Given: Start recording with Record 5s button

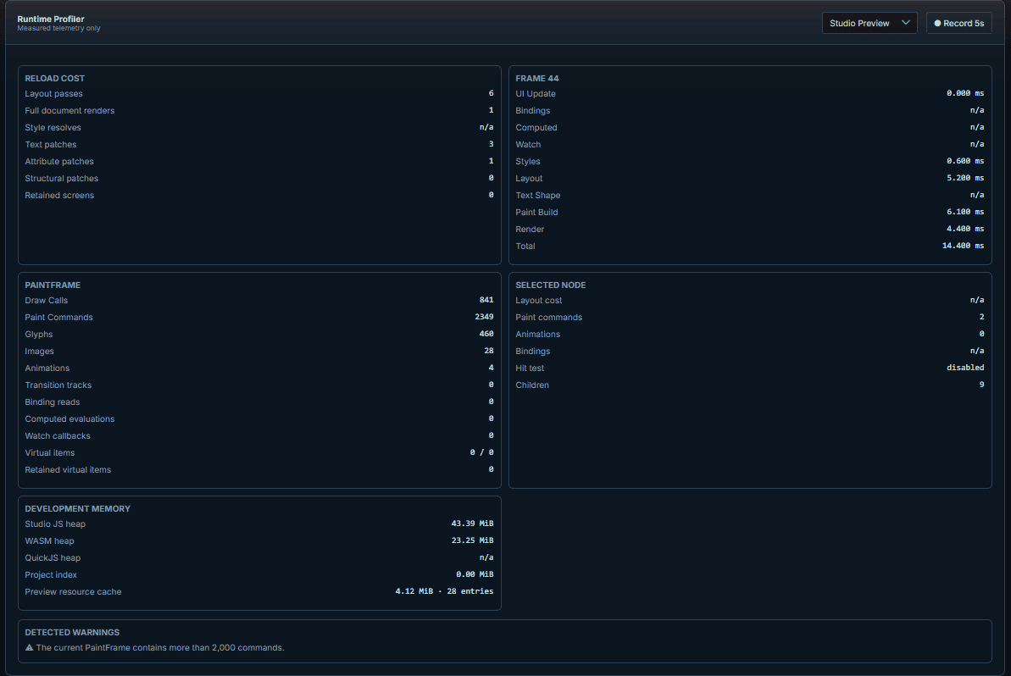Looking at the screenshot, I should (x=958, y=23).
